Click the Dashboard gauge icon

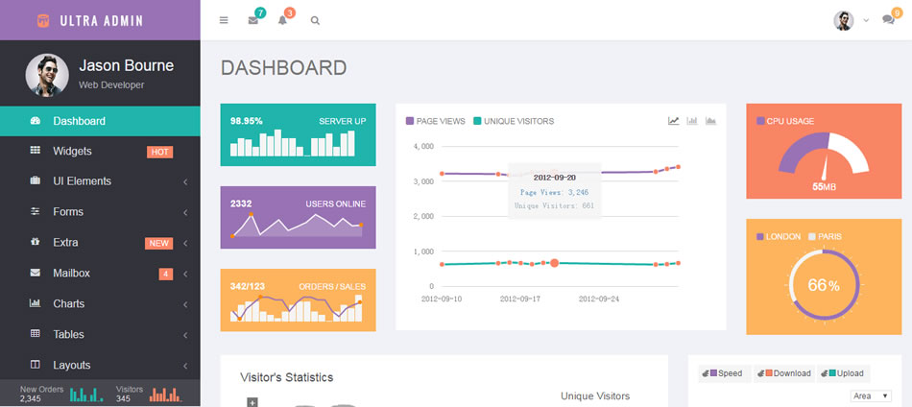click(36, 121)
